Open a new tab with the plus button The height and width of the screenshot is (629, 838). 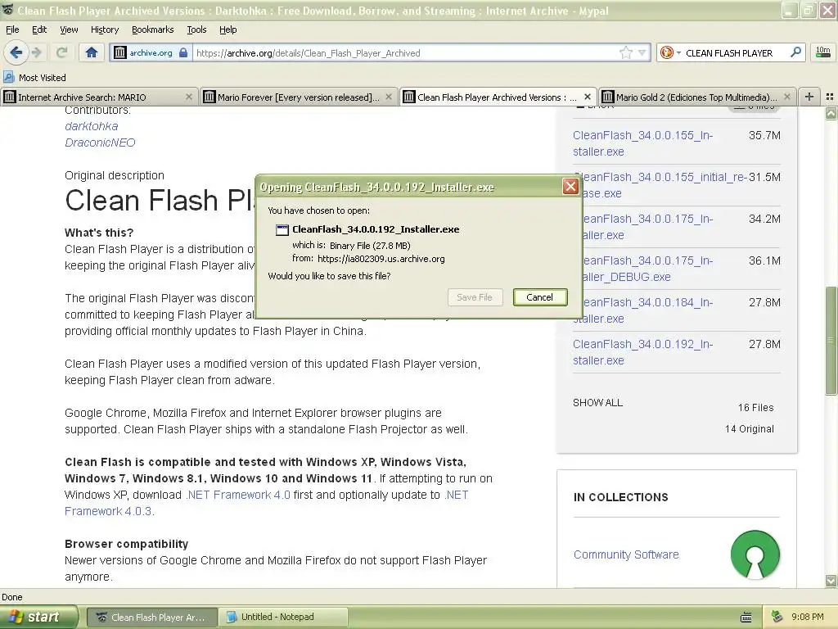tap(809, 97)
